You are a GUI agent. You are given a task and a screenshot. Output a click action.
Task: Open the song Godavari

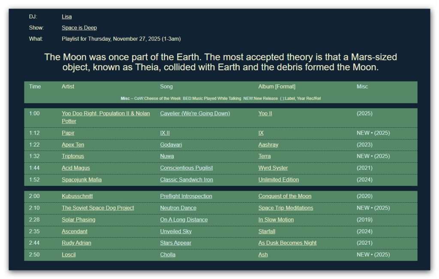(170, 145)
